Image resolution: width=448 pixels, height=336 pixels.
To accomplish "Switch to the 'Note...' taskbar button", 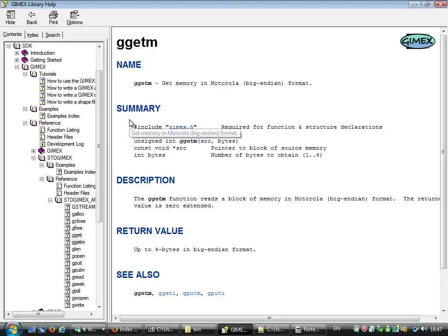I will coord(308,329).
